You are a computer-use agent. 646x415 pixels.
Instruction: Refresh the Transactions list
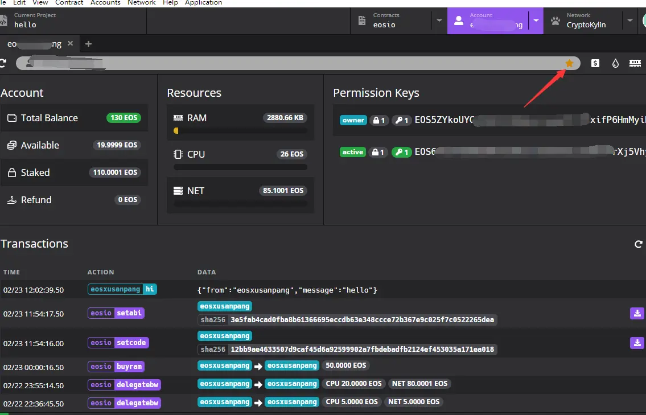[638, 244]
